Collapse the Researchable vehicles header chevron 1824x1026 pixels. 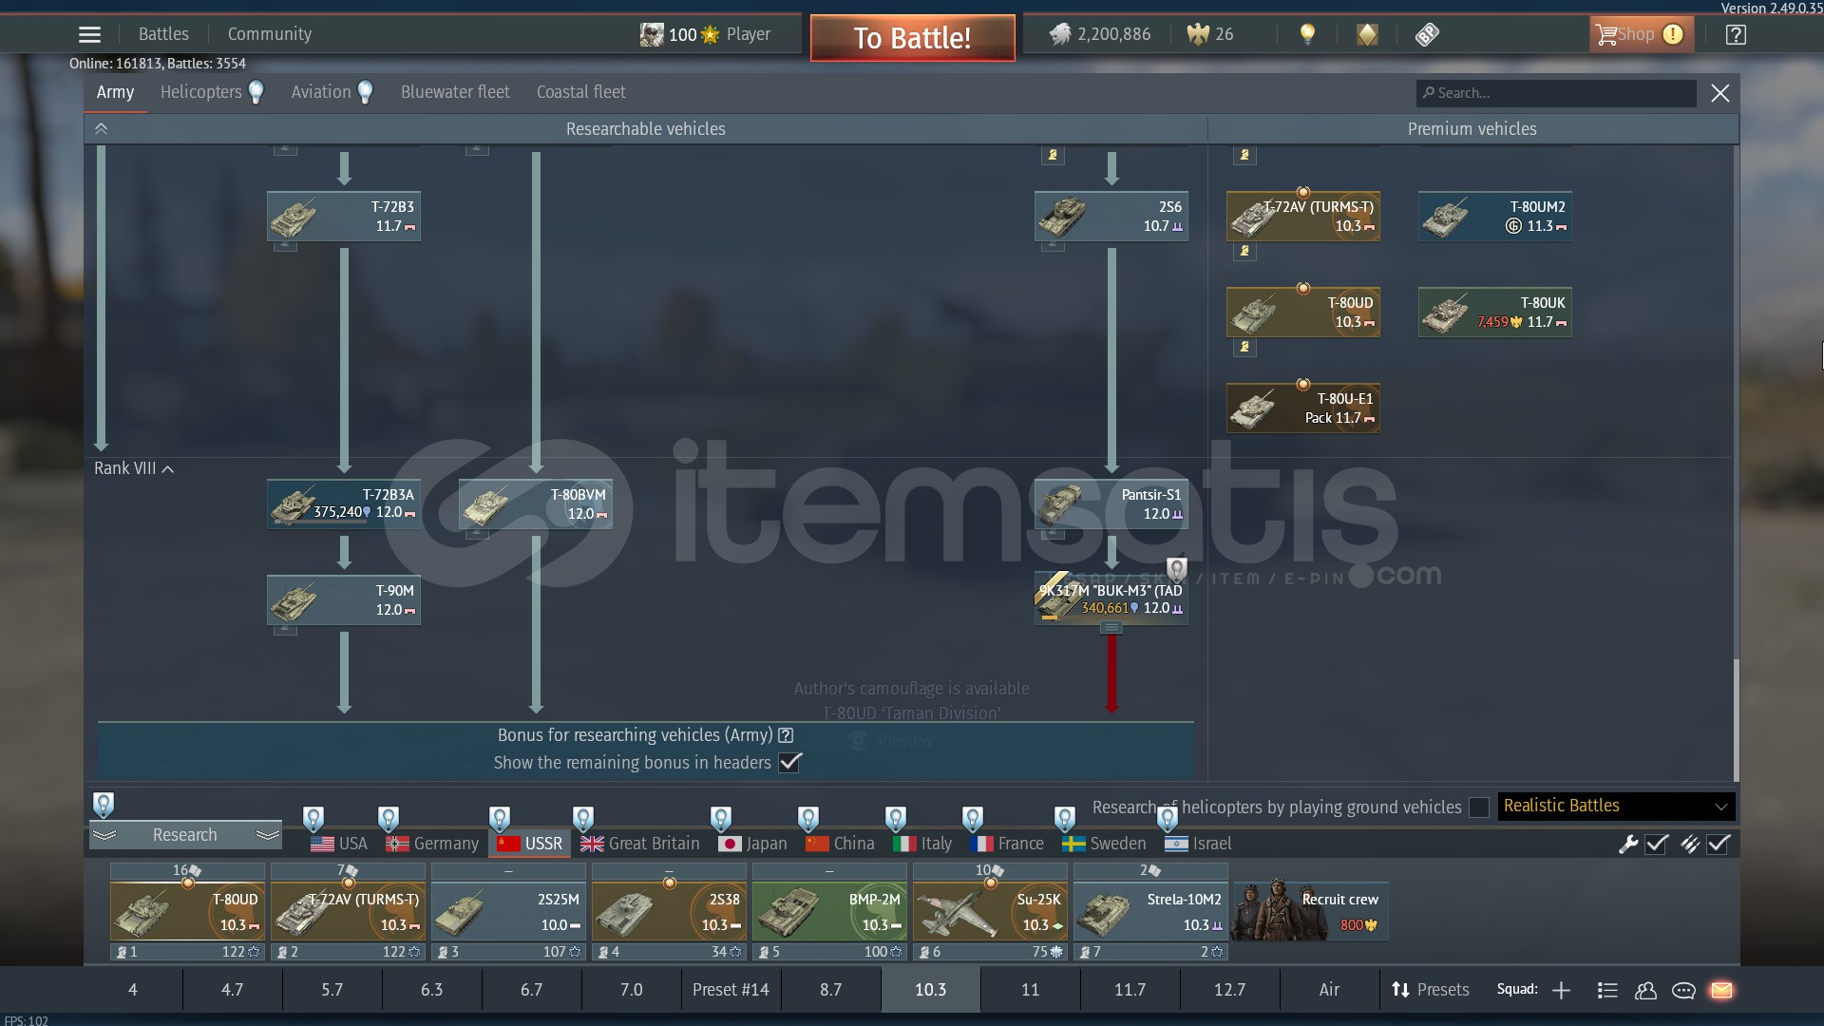(101, 128)
